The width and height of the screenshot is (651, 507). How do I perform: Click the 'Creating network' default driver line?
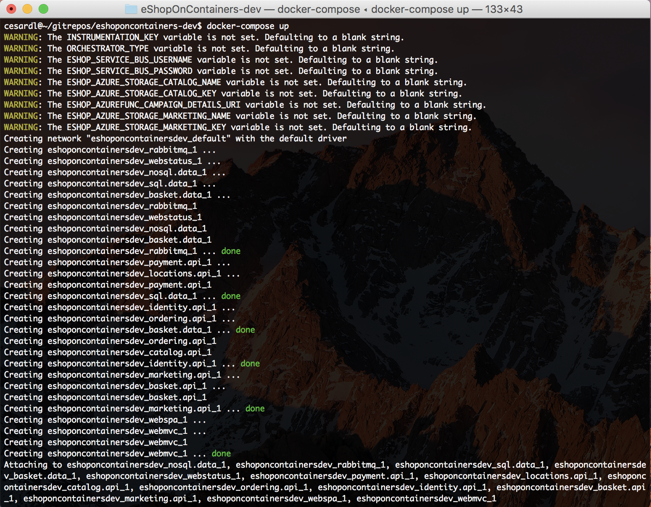175,139
